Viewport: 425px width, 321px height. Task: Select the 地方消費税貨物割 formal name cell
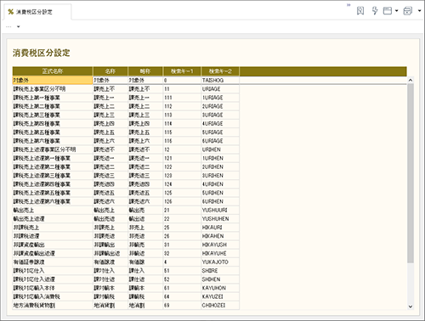(x=53, y=306)
